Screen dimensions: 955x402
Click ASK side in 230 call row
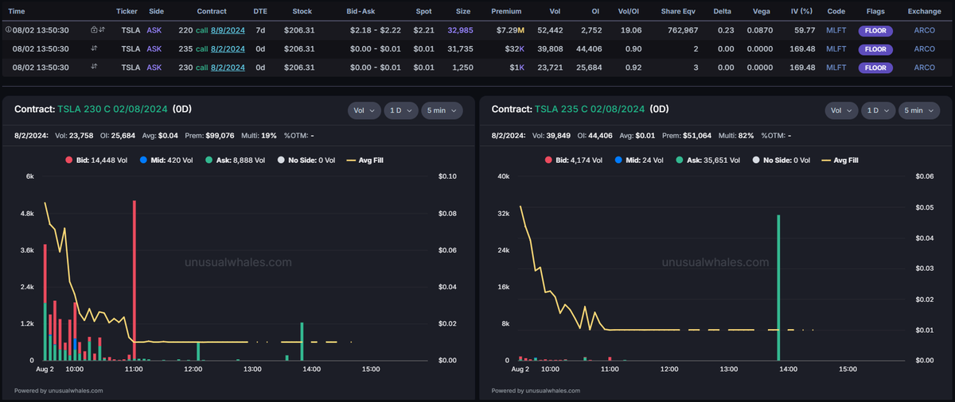[x=155, y=68]
